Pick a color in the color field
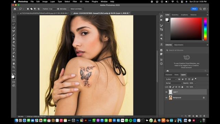This screenshot has height=124, width=220. [186, 29]
